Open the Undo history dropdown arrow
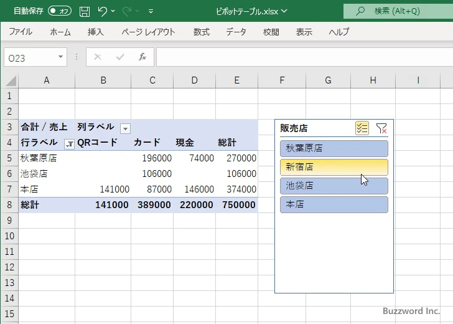The height and width of the screenshot is (324, 453). click(113, 11)
